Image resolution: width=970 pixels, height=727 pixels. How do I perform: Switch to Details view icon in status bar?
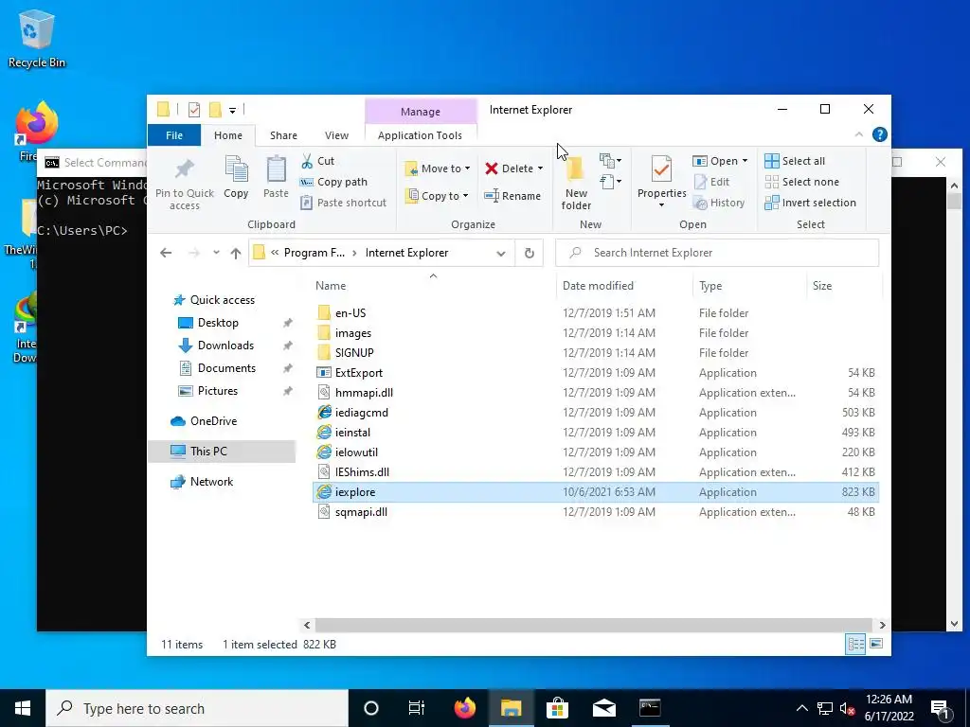855,644
